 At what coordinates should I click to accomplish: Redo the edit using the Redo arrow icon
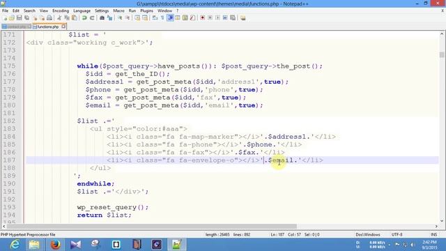point(92,18)
